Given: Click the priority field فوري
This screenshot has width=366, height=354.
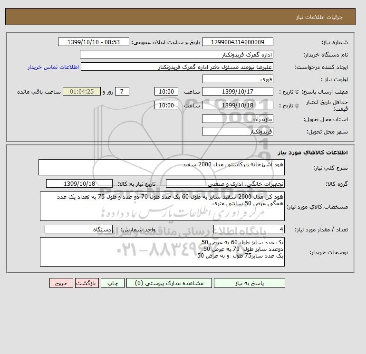Looking at the screenshot, I should pos(237,79).
